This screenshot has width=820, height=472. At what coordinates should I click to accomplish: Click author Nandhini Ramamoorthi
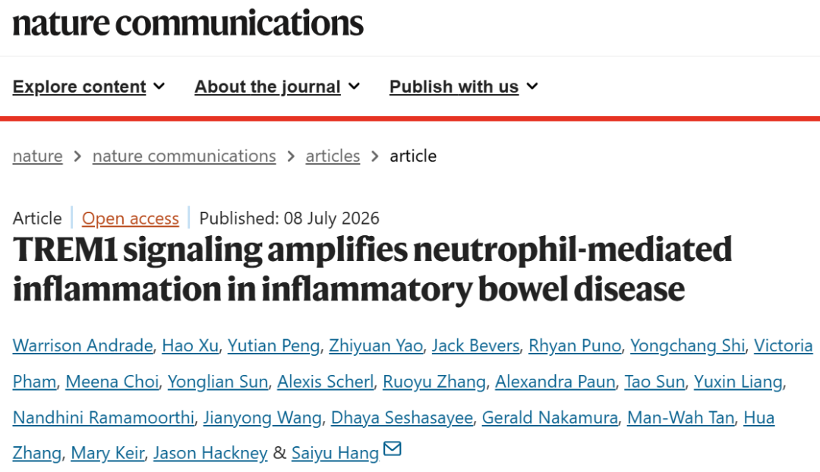[x=103, y=417]
